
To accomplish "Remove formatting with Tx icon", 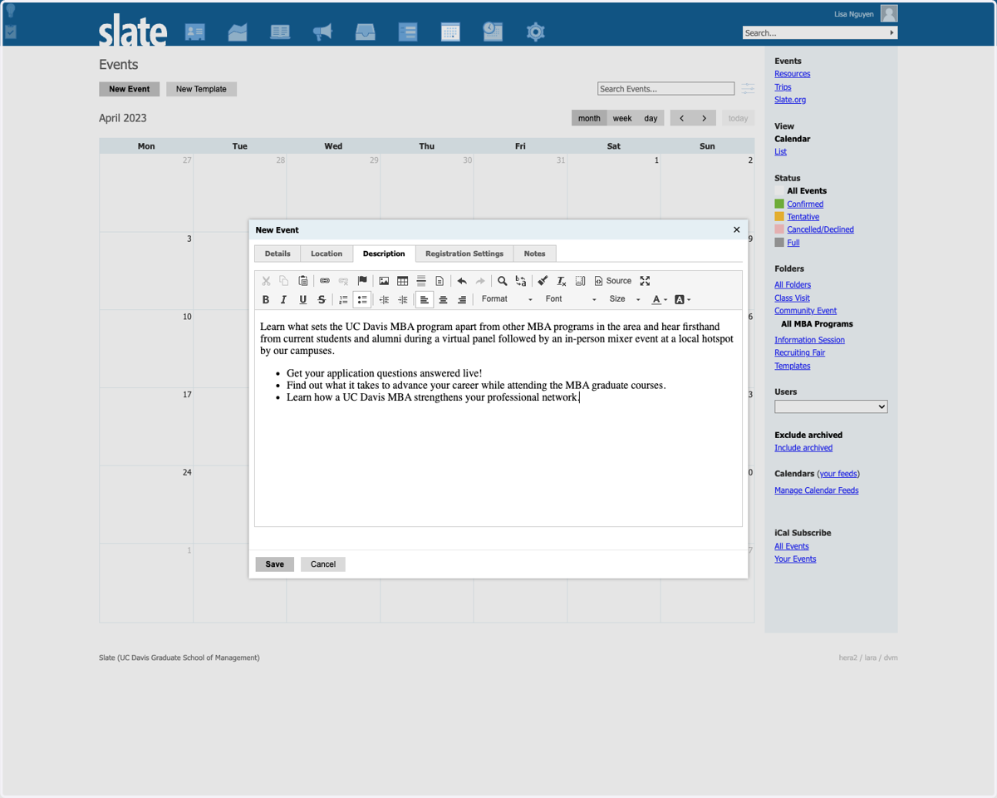I will point(562,281).
